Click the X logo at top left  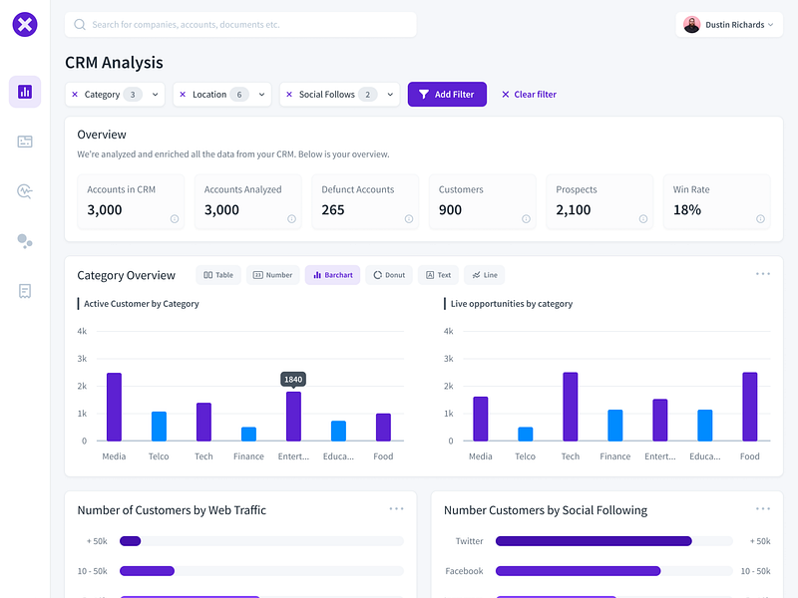[x=23, y=26]
